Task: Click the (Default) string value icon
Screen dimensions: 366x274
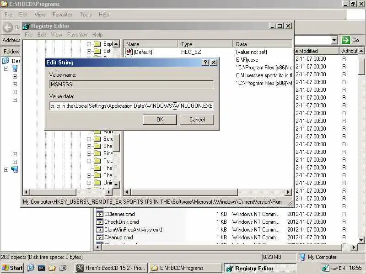Action: 129,52
